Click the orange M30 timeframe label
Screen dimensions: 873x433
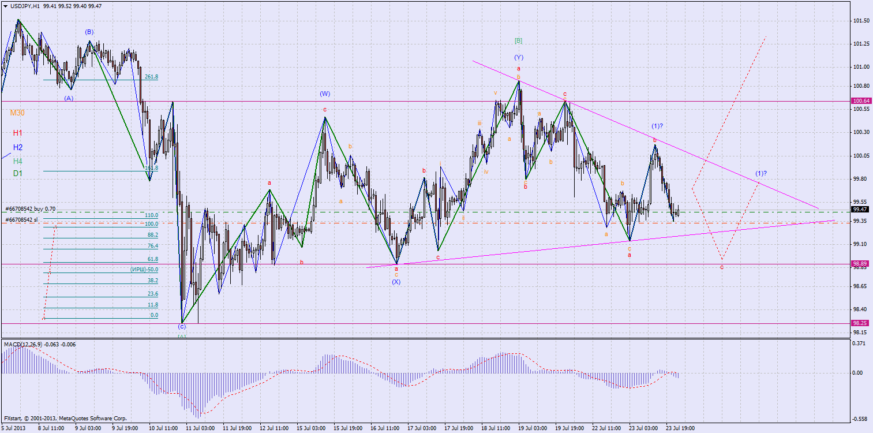pos(17,113)
